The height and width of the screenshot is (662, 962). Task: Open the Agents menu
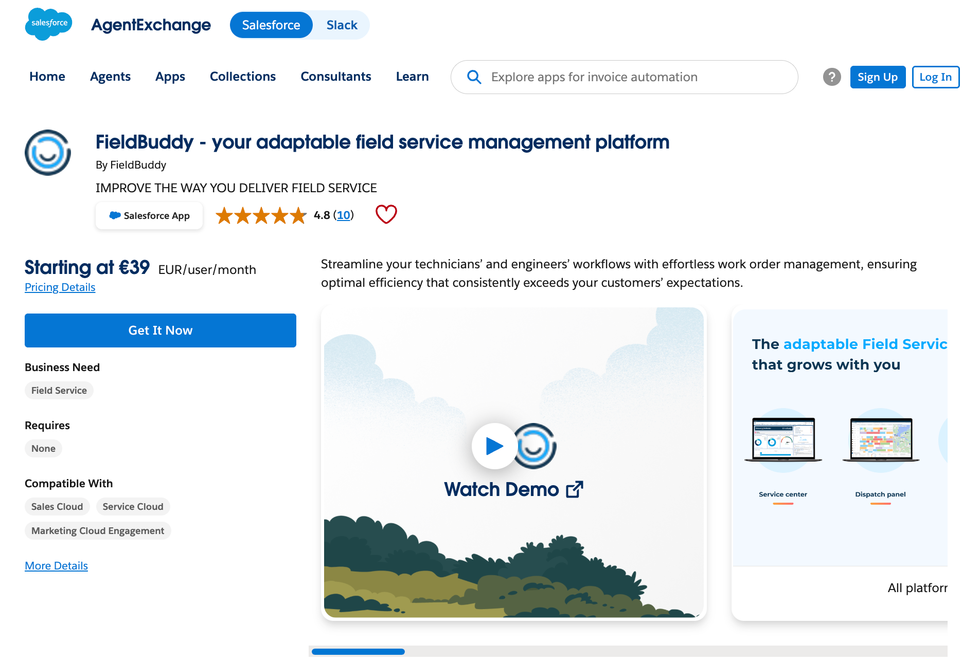point(110,77)
